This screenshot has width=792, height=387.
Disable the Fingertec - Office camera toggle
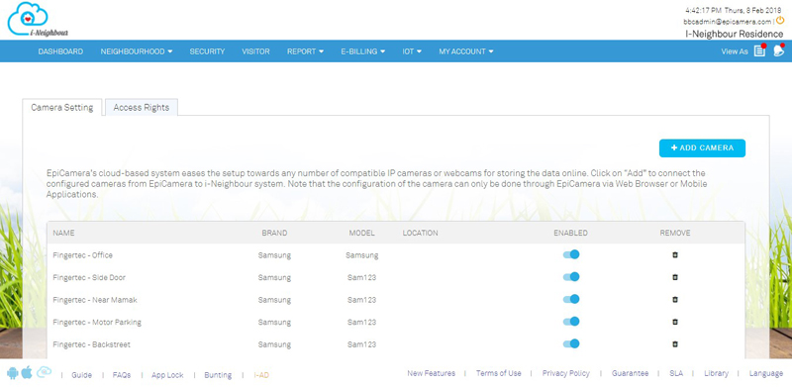coord(571,254)
